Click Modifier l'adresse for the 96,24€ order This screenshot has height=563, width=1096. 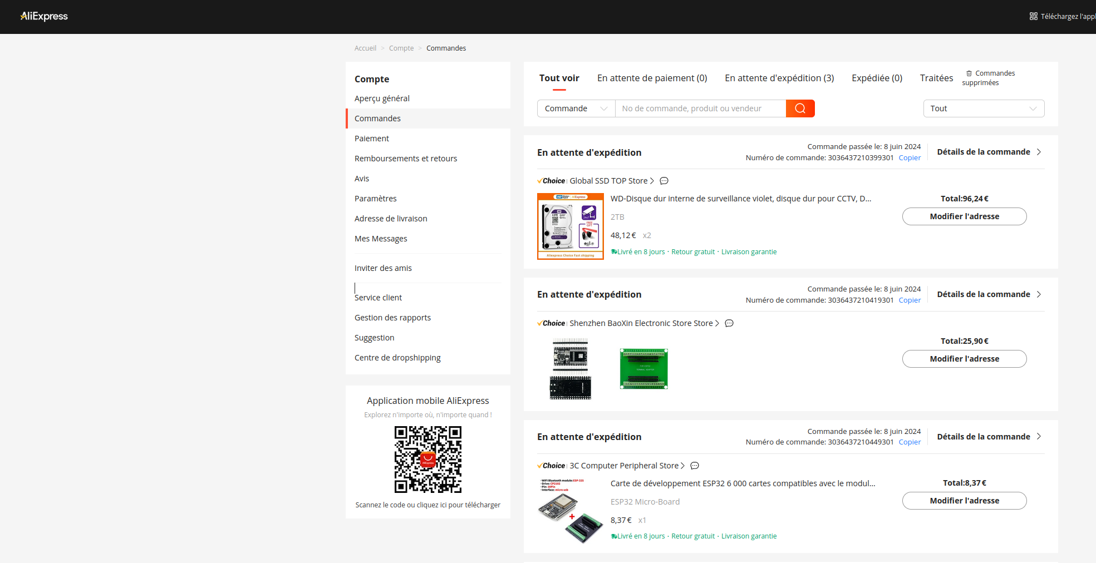[x=964, y=216]
